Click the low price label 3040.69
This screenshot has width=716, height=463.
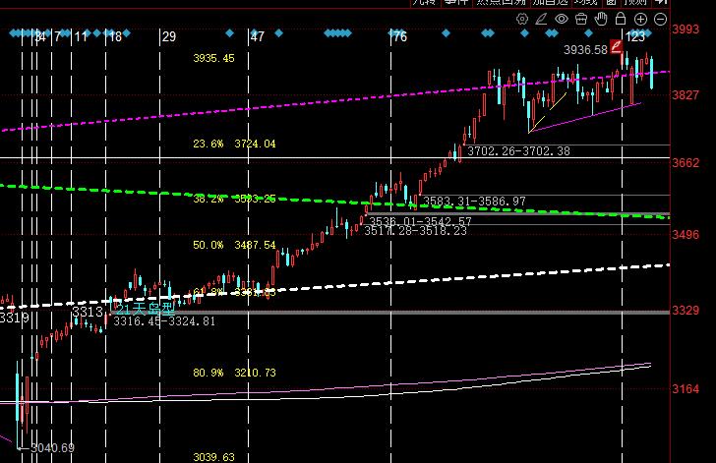(x=52, y=448)
